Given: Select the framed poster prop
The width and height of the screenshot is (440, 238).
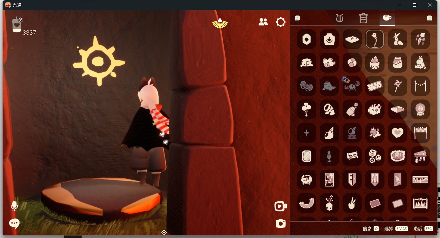Looking at the screenshot, I should (329, 180).
